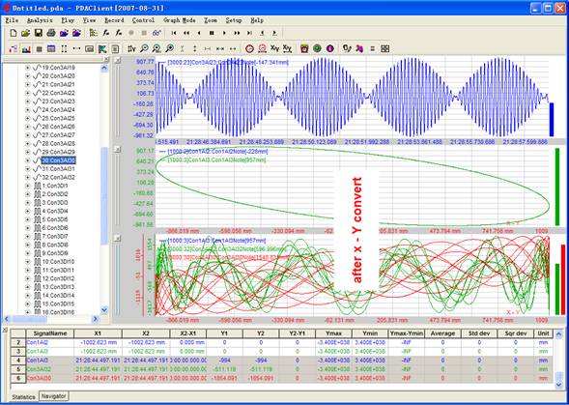Expand the 1:Con3DI1 tree node
Image resolution: width=569 pixels, height=405 pixels.
(x=28, y=186)
